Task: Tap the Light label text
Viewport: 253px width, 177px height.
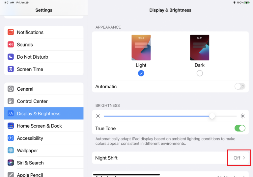Action: pyautogui.click(x=141, y=65)
